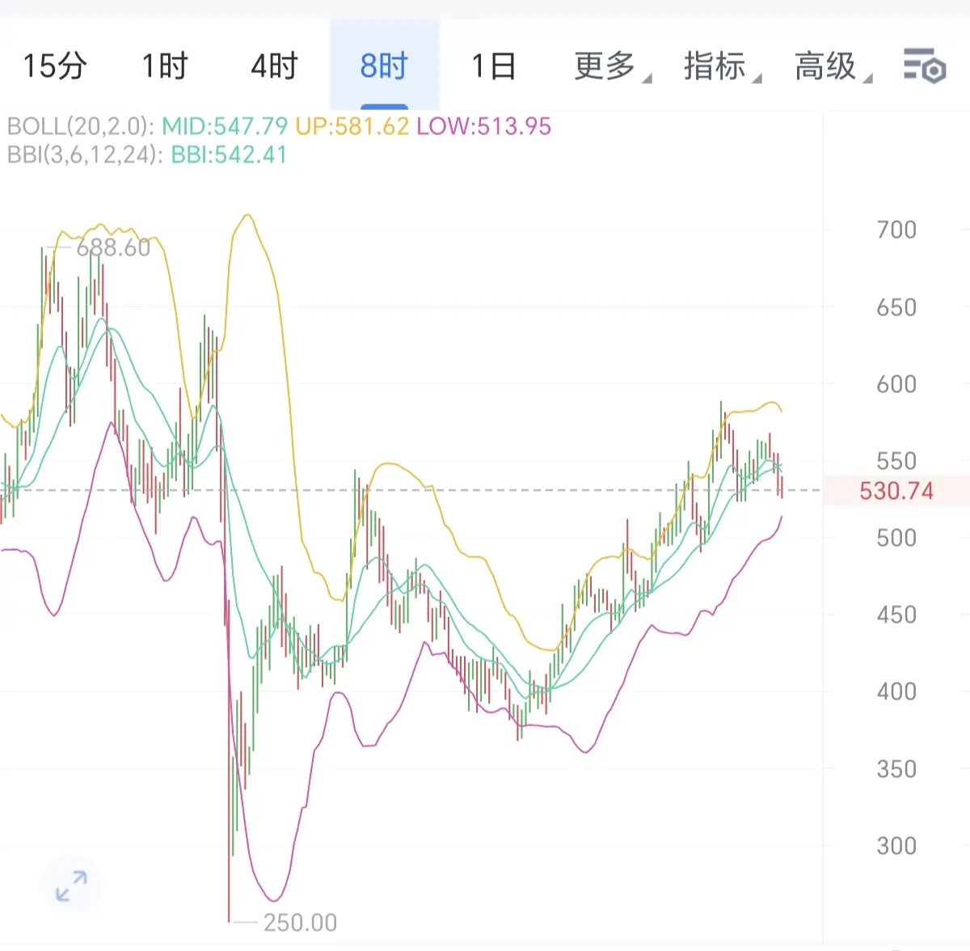This screenshot has height=951, width=970.
Task: Select the BBI(3,6,12,24) indicator label
Action: coord(85,154)
